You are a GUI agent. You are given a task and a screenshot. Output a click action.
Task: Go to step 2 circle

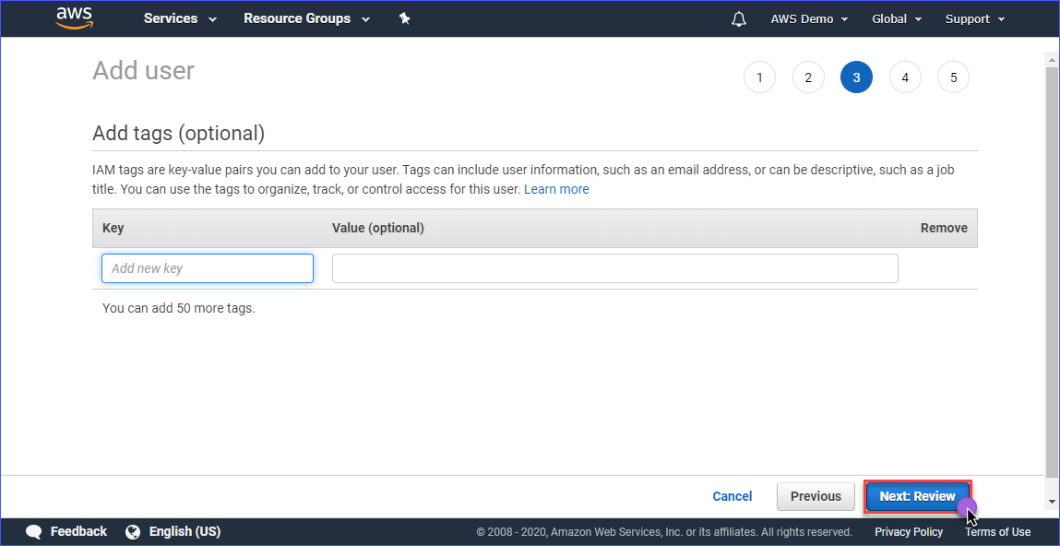pyautogui.click(x=808, y=77)
